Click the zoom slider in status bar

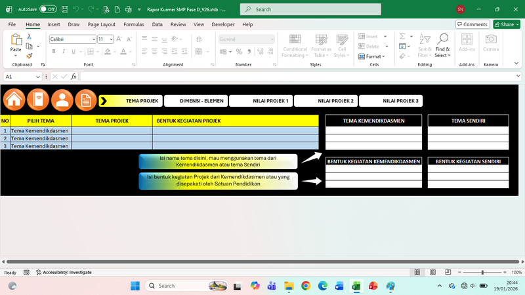[x=482, y=272]
